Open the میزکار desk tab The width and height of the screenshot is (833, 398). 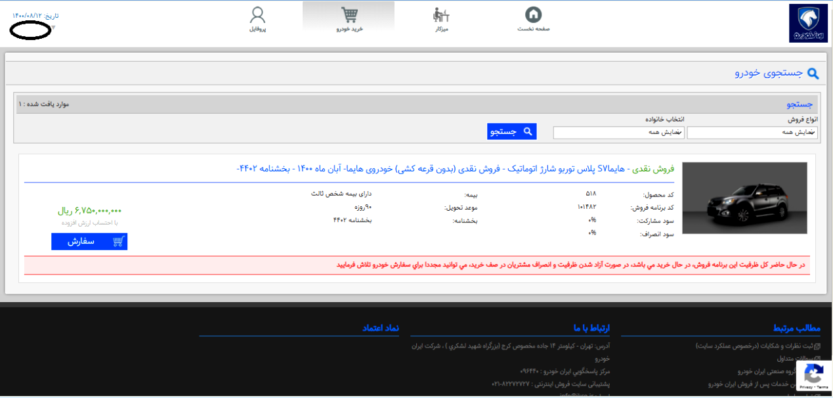point(441,19)
